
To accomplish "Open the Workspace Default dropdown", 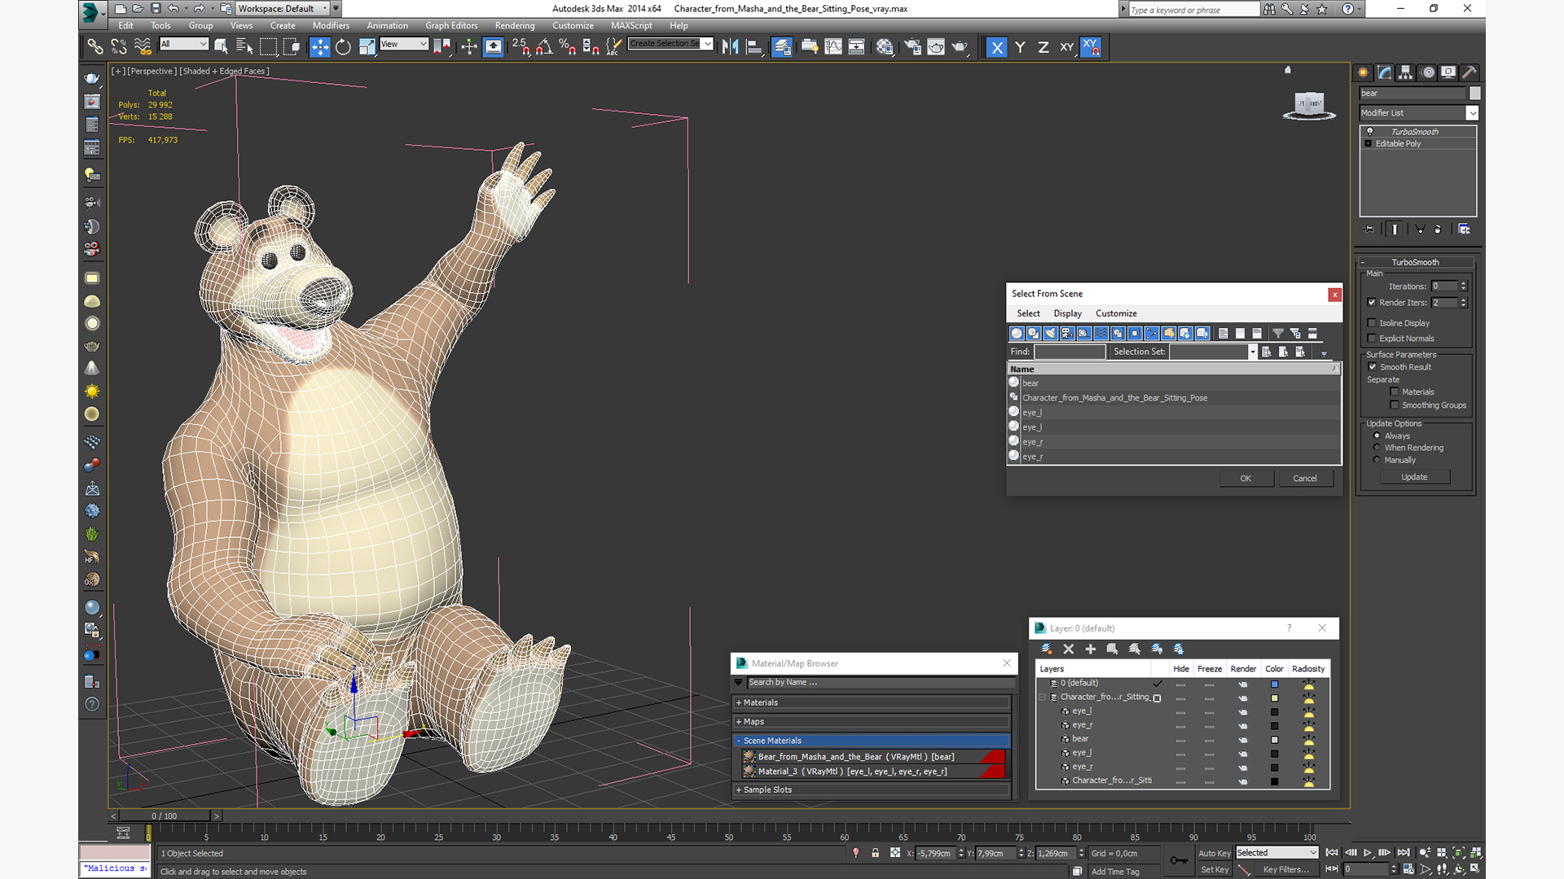I will coord(283,8).
